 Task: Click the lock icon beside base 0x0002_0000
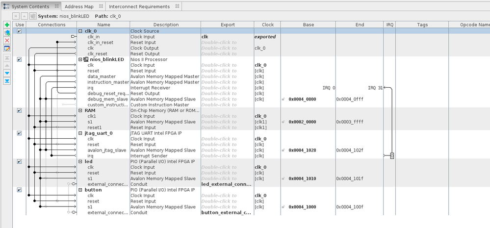coord(284,122)
